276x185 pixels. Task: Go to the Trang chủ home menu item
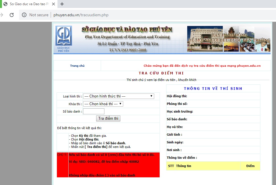[x=77, y=66]
